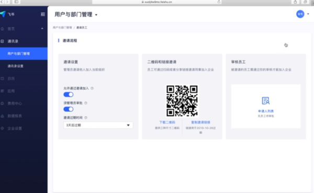Open 日历 menu item in sidebar
The width and height of the screenshot is (314, 193).
pos(11,78)
